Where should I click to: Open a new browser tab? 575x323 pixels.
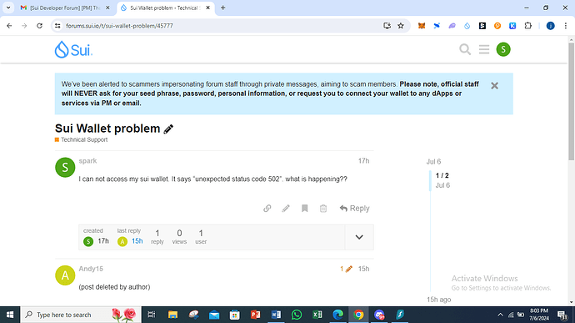tap(222, 8)
